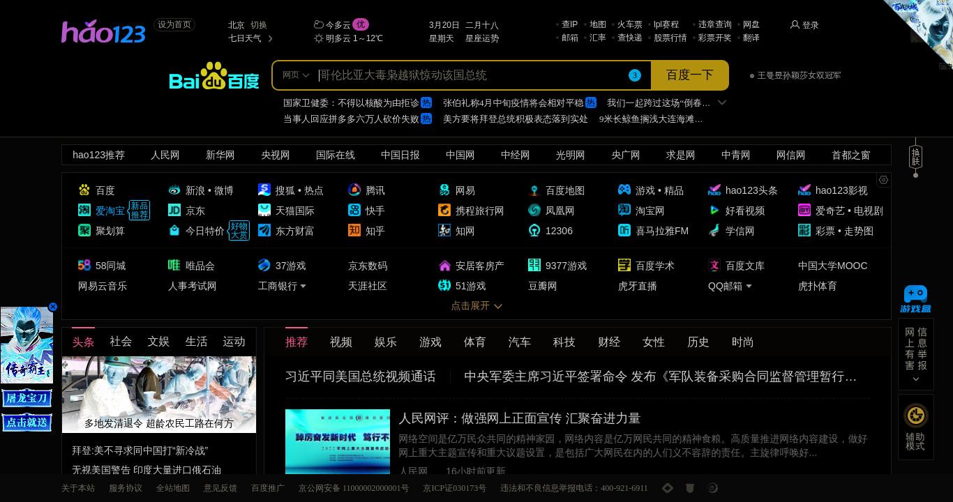Open the 意见反馈 footer link

(x=220, y=488)
